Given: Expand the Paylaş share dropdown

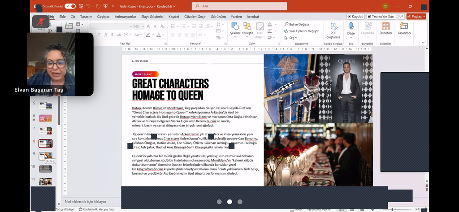Looking at the screenshot, I should point(424,17).
